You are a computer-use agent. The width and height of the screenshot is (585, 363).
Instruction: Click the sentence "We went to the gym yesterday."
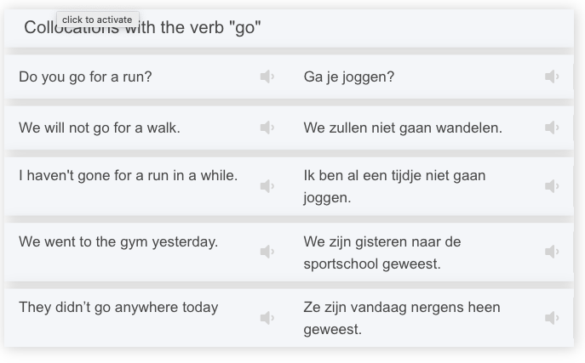(118, 241)
